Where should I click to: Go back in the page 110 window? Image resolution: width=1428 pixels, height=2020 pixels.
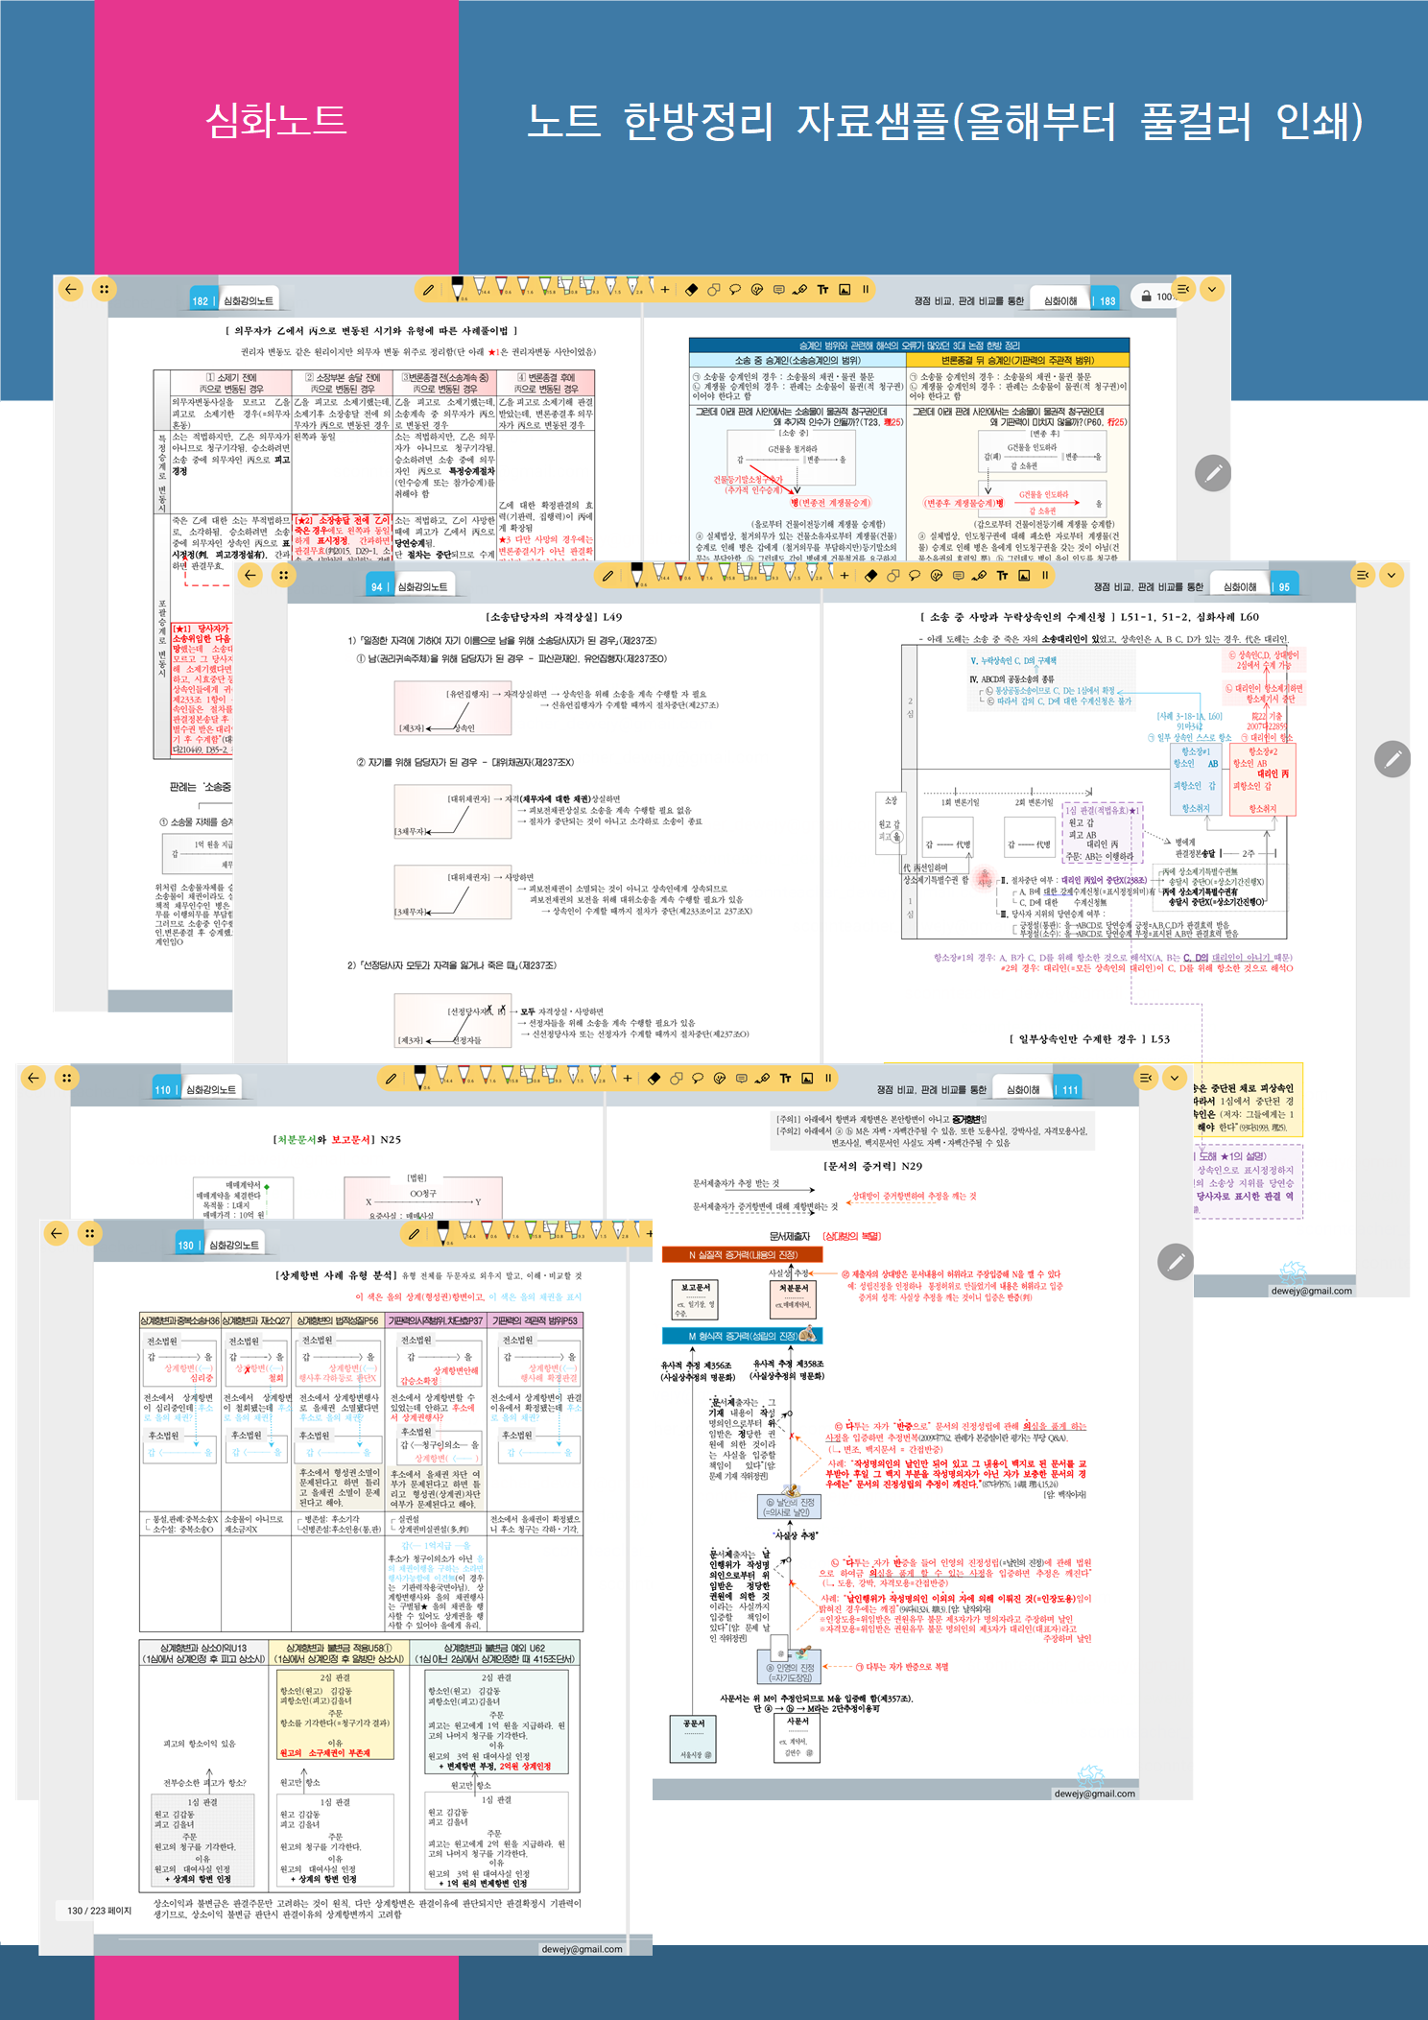point(34,1078)
